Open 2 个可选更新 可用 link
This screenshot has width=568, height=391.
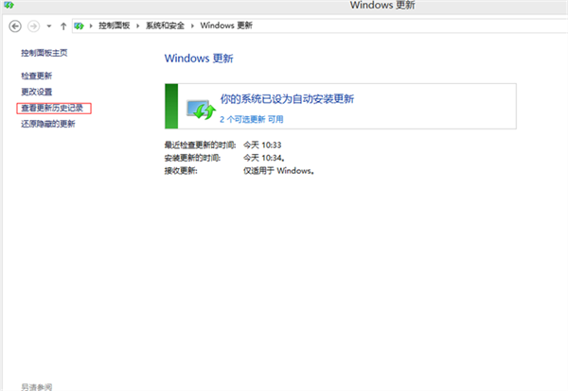(x=252, y=119)
